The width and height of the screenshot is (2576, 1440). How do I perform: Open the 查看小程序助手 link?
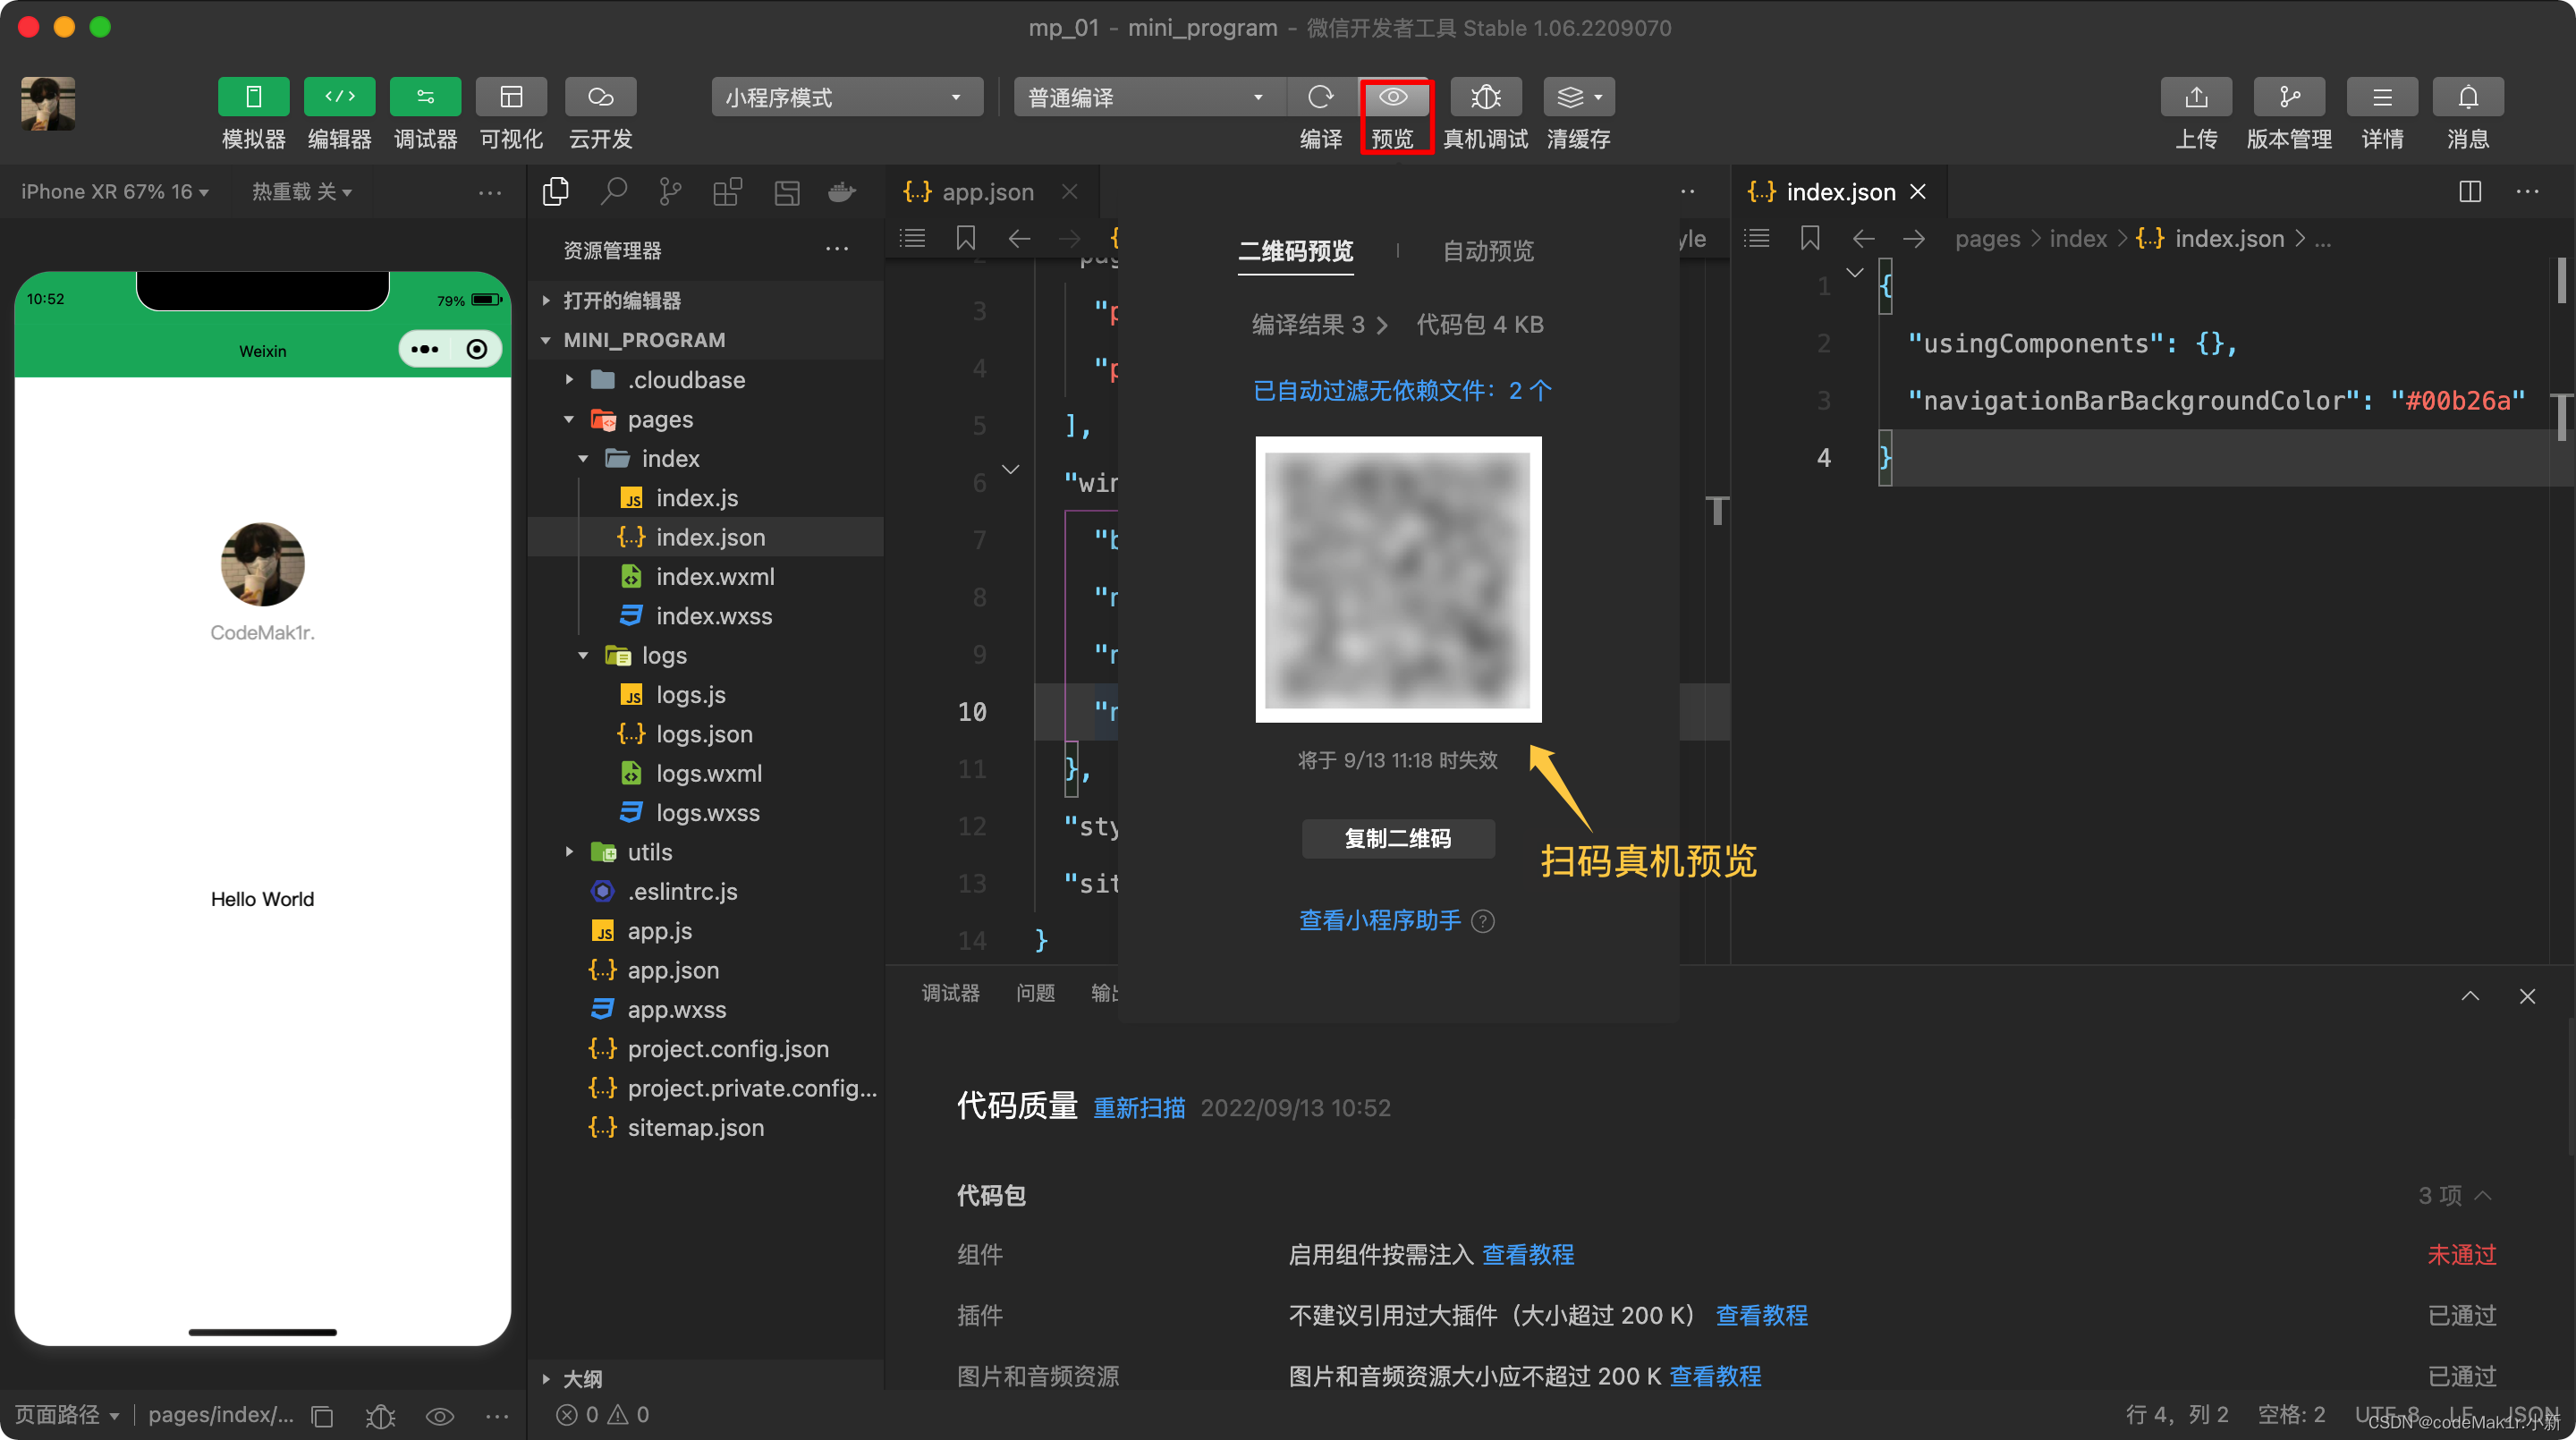tap(1379, 920)
